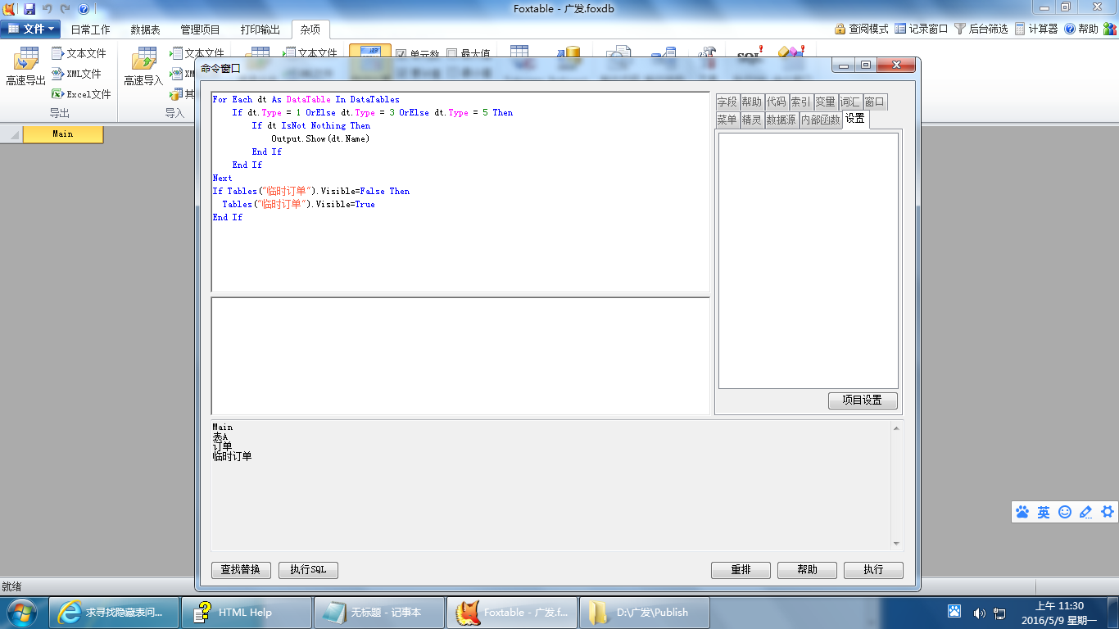Click the eraser icon with red exclamation mark

pyautogui.click(x=791, y=55)
